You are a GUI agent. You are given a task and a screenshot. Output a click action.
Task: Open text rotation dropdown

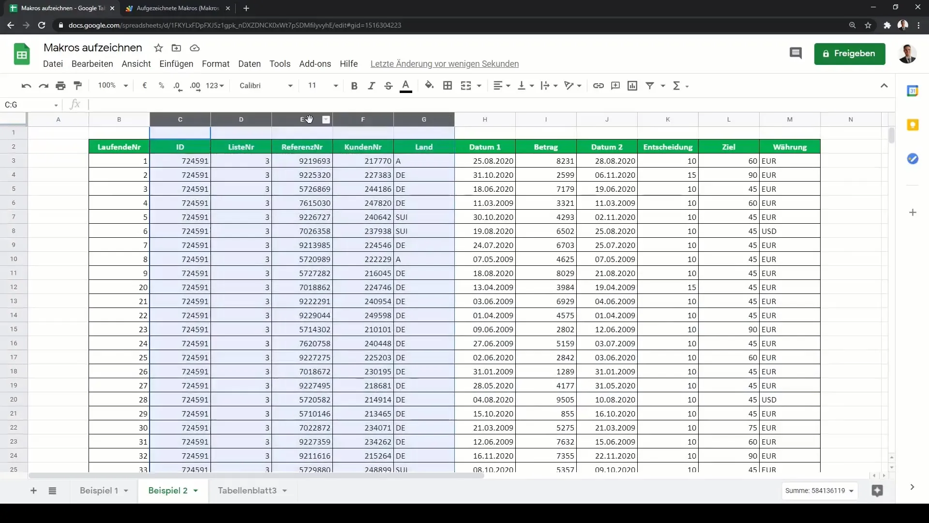pos(573,86)
